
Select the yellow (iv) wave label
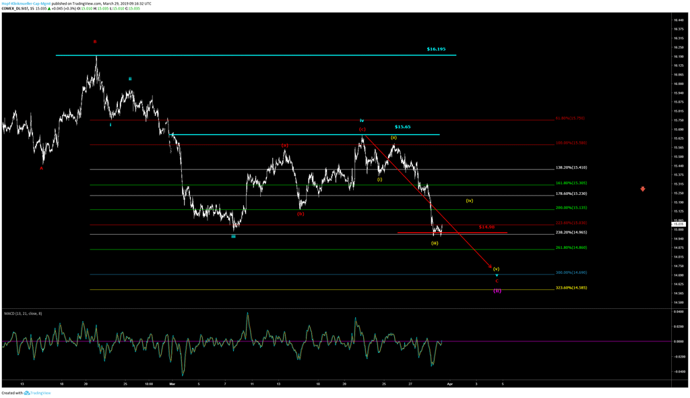pos(470,200)
